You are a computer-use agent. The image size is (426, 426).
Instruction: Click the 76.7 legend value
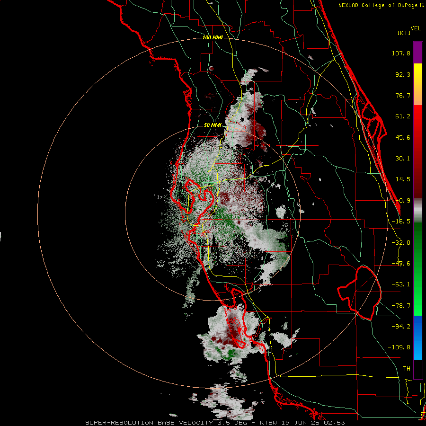[x=403, y=95]
